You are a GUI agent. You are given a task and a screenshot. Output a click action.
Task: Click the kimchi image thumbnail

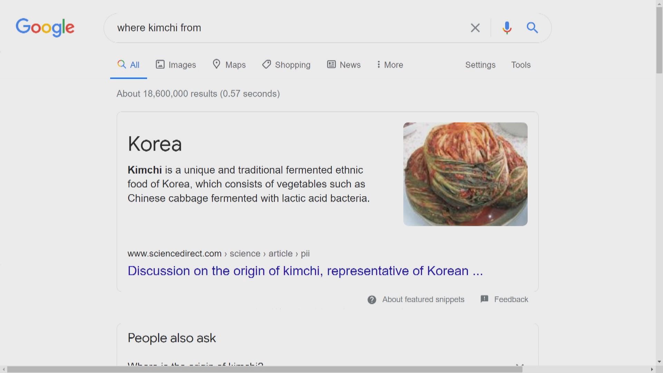point(465,174)
